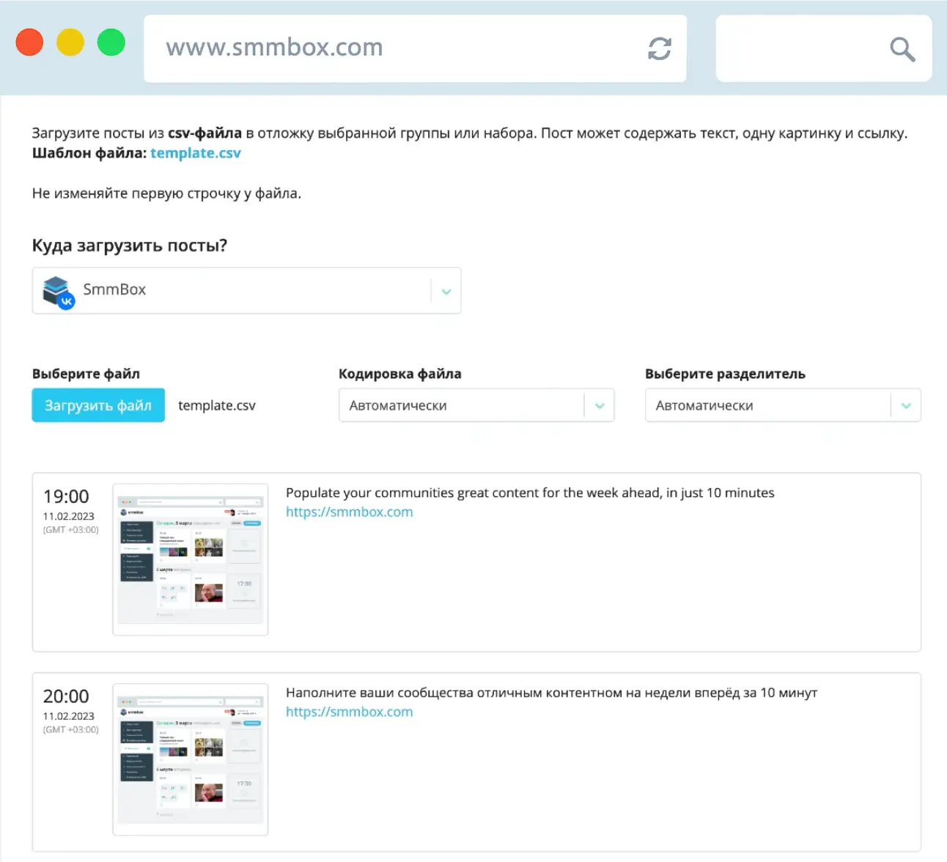
Task: Click the yellow minimize window button
Action: coord(70,42)
